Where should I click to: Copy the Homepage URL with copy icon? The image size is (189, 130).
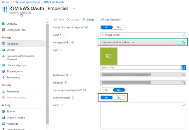pos(183,42)
